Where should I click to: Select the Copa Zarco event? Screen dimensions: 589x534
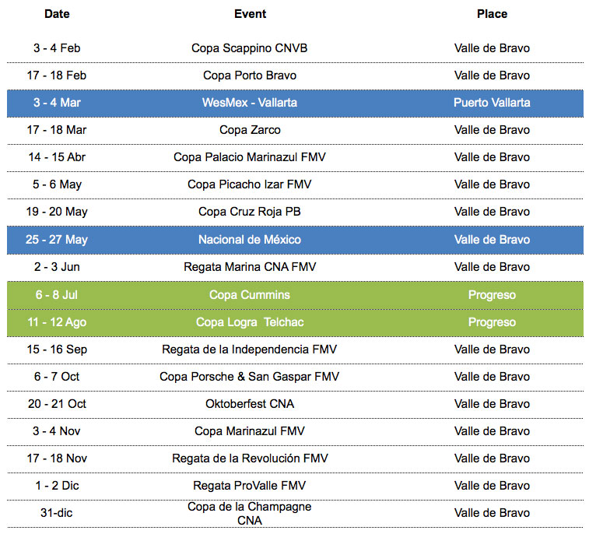(x=250, y=130)
